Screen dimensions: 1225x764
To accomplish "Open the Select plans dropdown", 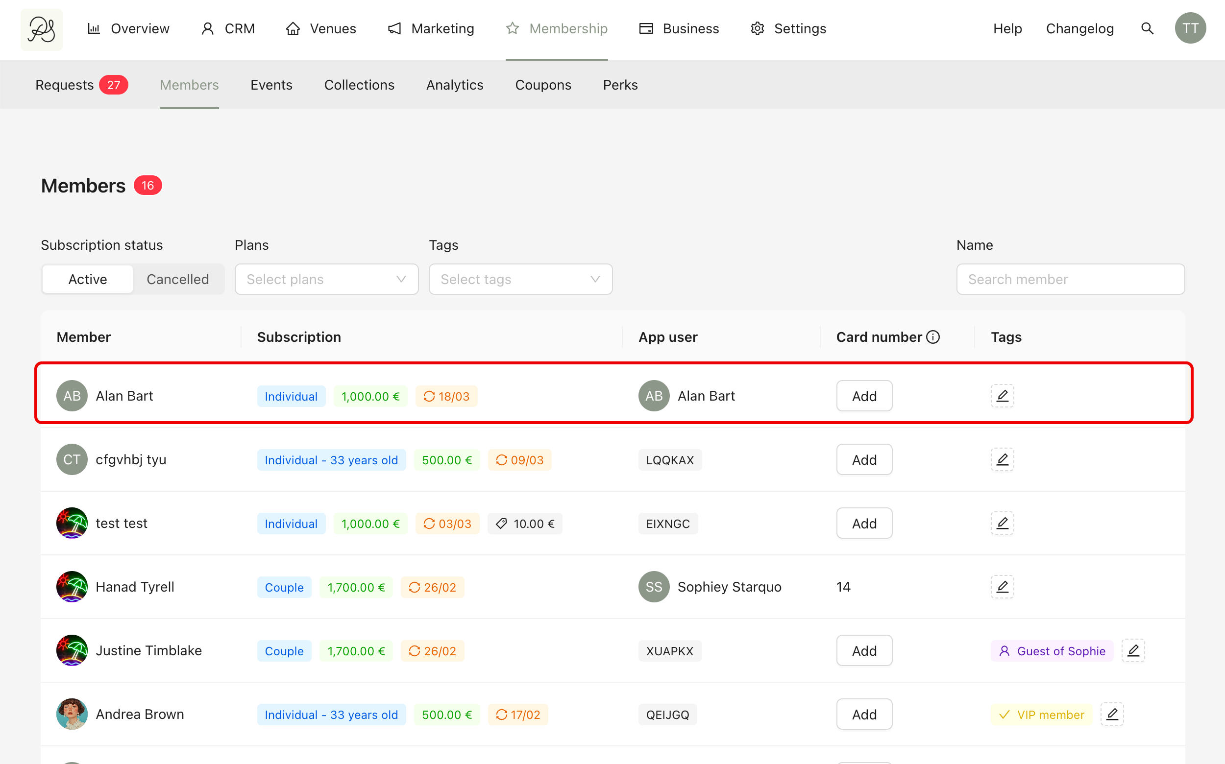I will coord(326,280).
